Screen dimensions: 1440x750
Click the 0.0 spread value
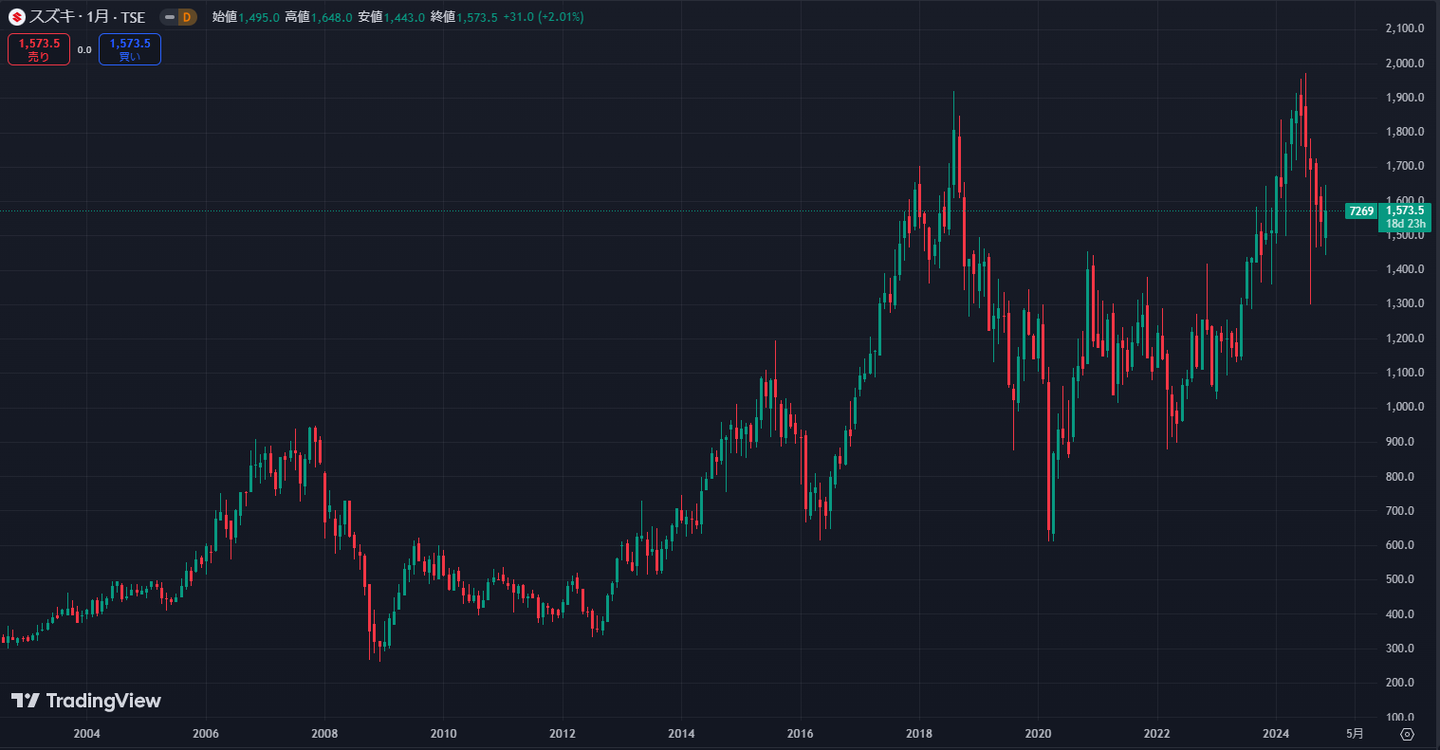(84, 49)
